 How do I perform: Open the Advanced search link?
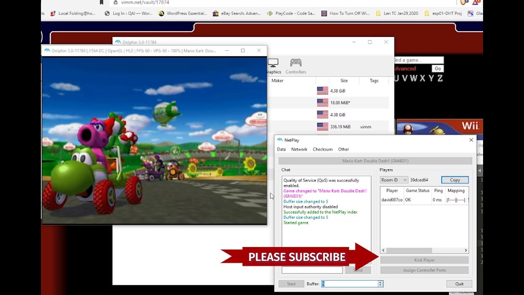coord(405,69)
